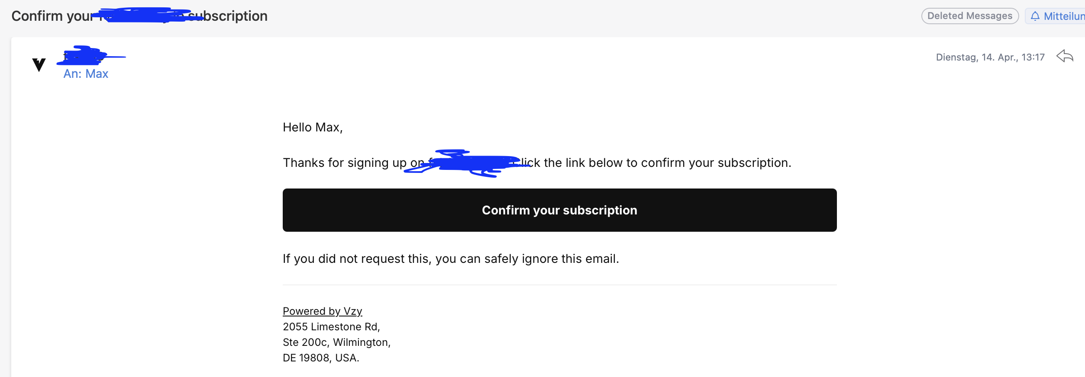Viewport: 1085px width, 377px height.
Task: Click the bell icon for Mitteilungen
Action: tap(1035, 16)
